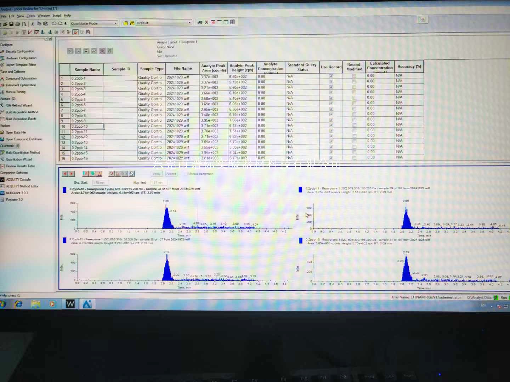Open Hardware Configuration in the sidebar

tap(21, 58)
